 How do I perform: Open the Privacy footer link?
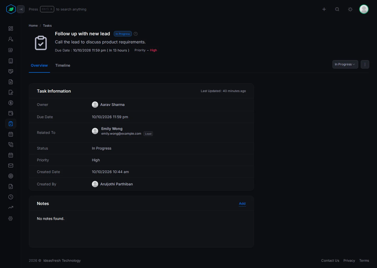pyautogui.click(x=349, y=261)
